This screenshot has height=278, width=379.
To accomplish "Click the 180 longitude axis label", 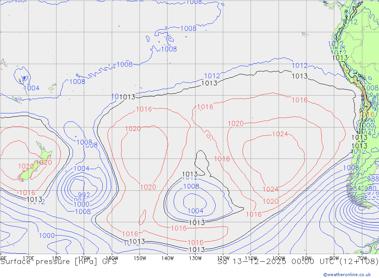I will pos(56,258).
